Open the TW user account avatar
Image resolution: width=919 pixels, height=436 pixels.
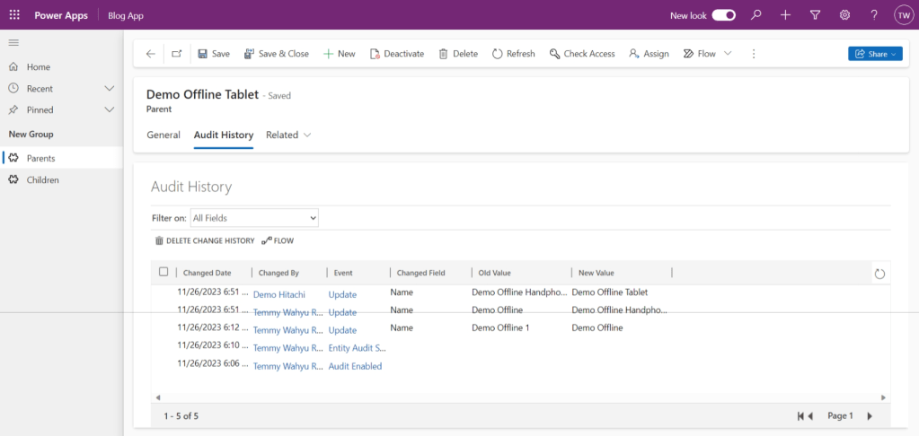(903, 15)
